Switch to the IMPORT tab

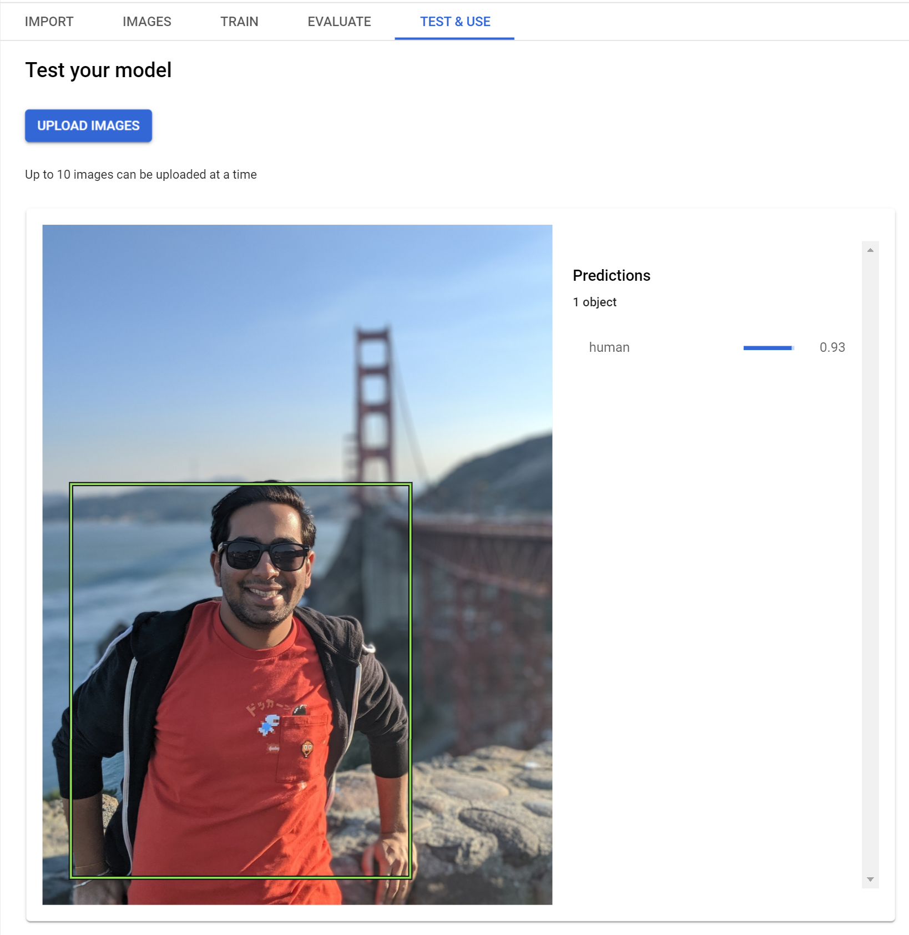tap(49, 22)
